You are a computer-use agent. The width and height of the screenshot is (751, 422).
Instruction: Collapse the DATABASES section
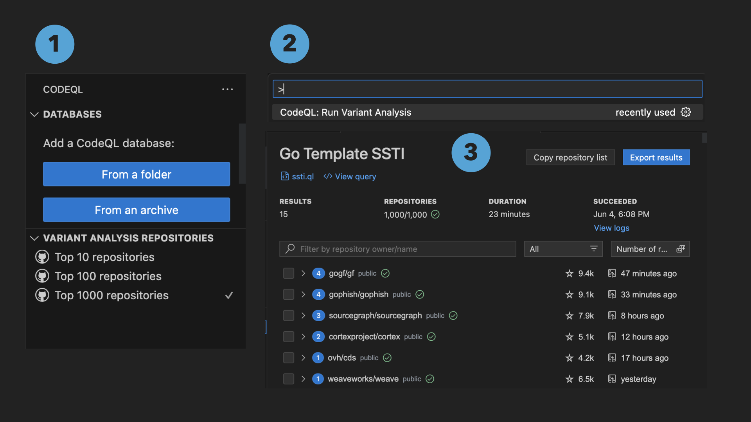(x=34, y=114)
